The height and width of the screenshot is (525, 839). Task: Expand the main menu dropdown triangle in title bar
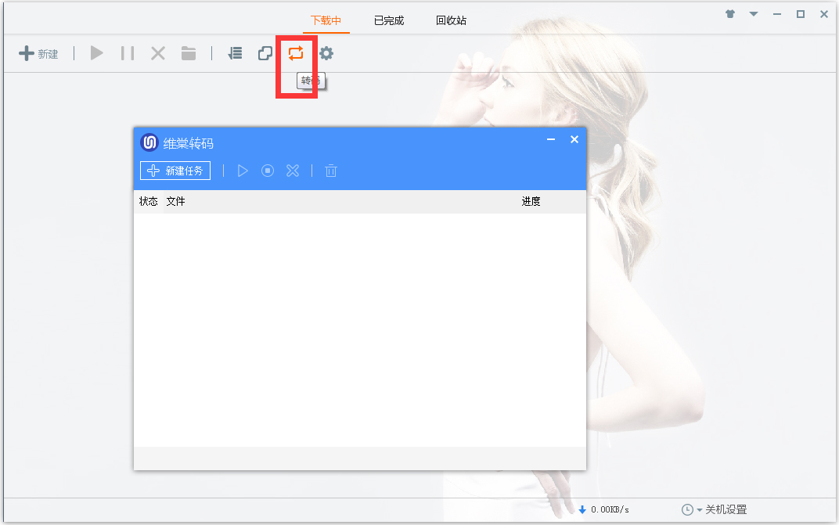pos(754,14)
